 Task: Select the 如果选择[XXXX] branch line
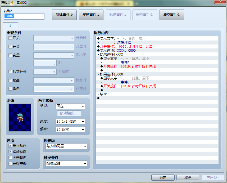coord(157,54)
